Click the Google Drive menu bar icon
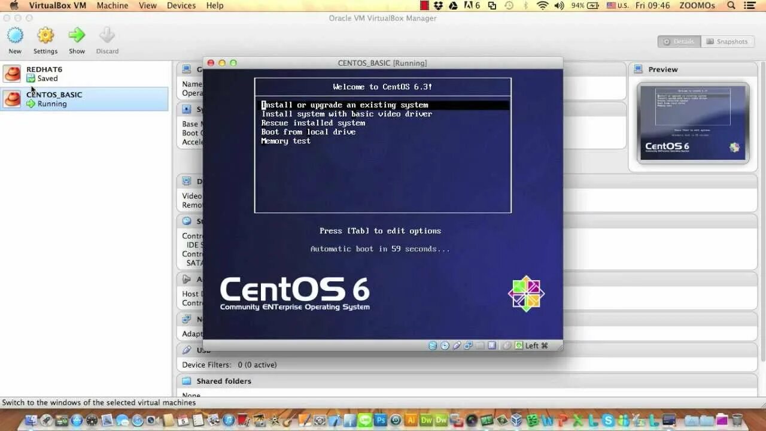Viewport: 766px width, 431px height. click(x=453, y=5)
